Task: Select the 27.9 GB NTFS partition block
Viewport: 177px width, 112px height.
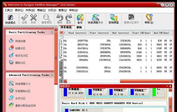Action: click(73, 92)
